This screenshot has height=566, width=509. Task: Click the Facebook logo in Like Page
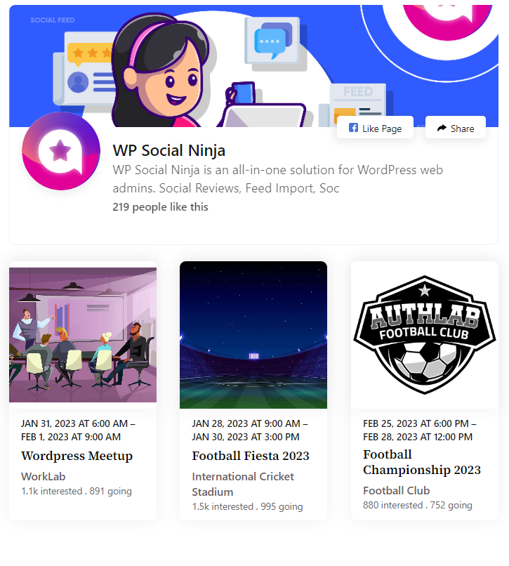pos(353,128)
